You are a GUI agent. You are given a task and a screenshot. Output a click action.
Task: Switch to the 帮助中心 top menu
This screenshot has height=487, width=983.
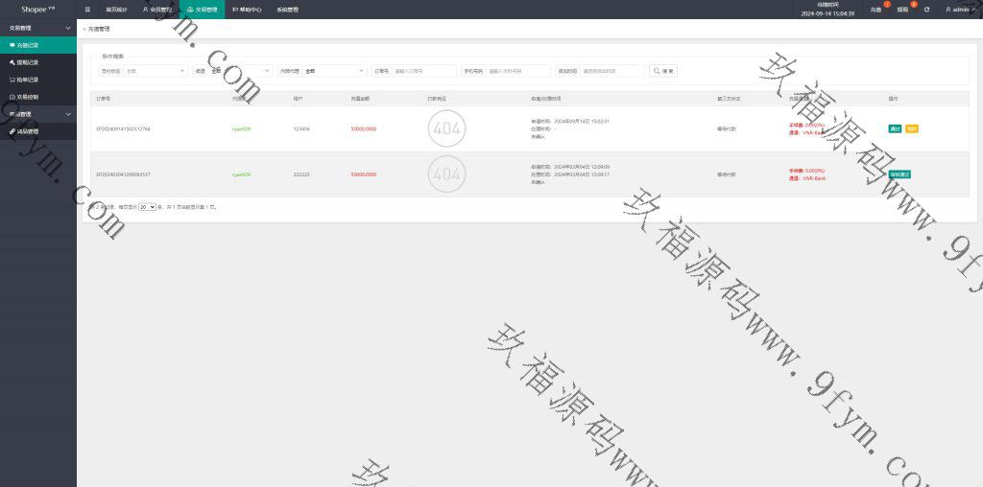[x=246, y=10]
